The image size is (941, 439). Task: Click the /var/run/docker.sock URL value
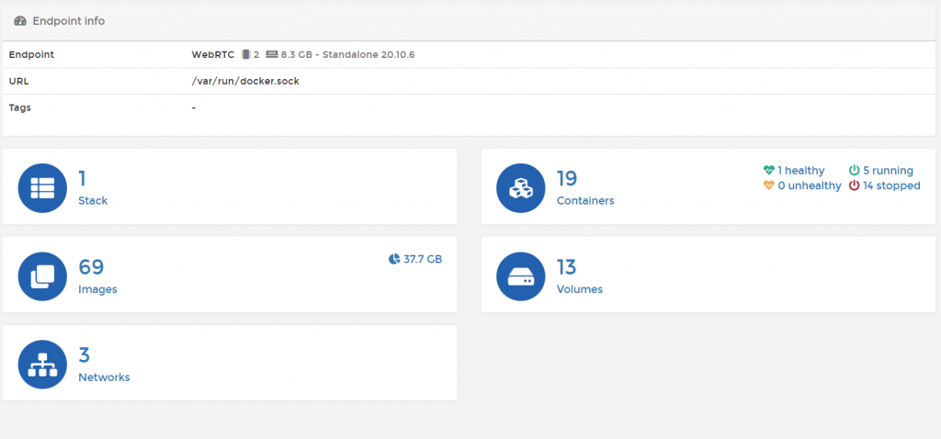(245, 81)
